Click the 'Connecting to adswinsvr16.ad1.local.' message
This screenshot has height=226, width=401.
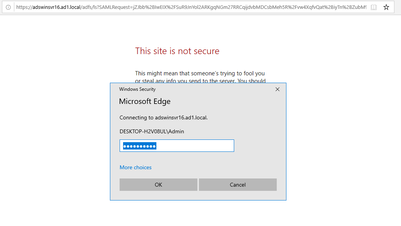(164, 117)
